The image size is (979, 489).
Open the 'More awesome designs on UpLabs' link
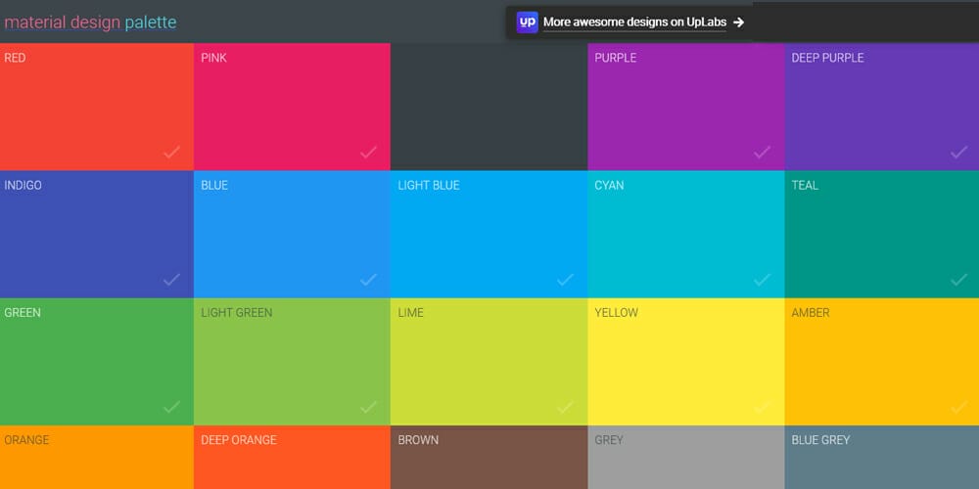coord(634,22)
